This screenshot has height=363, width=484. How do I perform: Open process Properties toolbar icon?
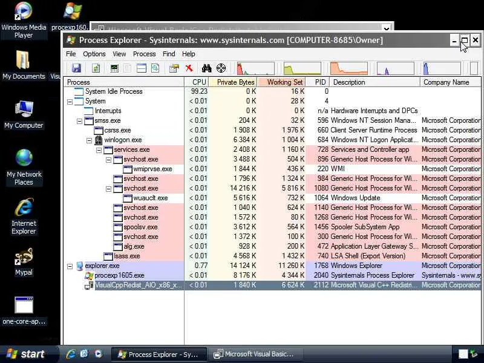coord(174,68)
